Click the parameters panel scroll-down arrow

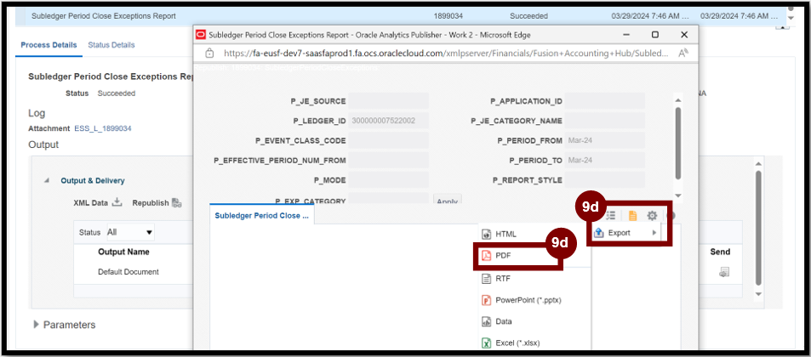point(678,195)
